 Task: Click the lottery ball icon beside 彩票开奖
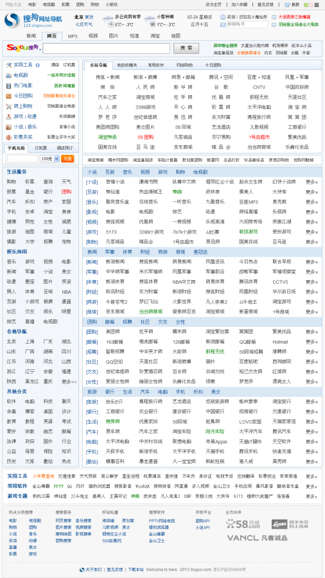click(9, 137)
